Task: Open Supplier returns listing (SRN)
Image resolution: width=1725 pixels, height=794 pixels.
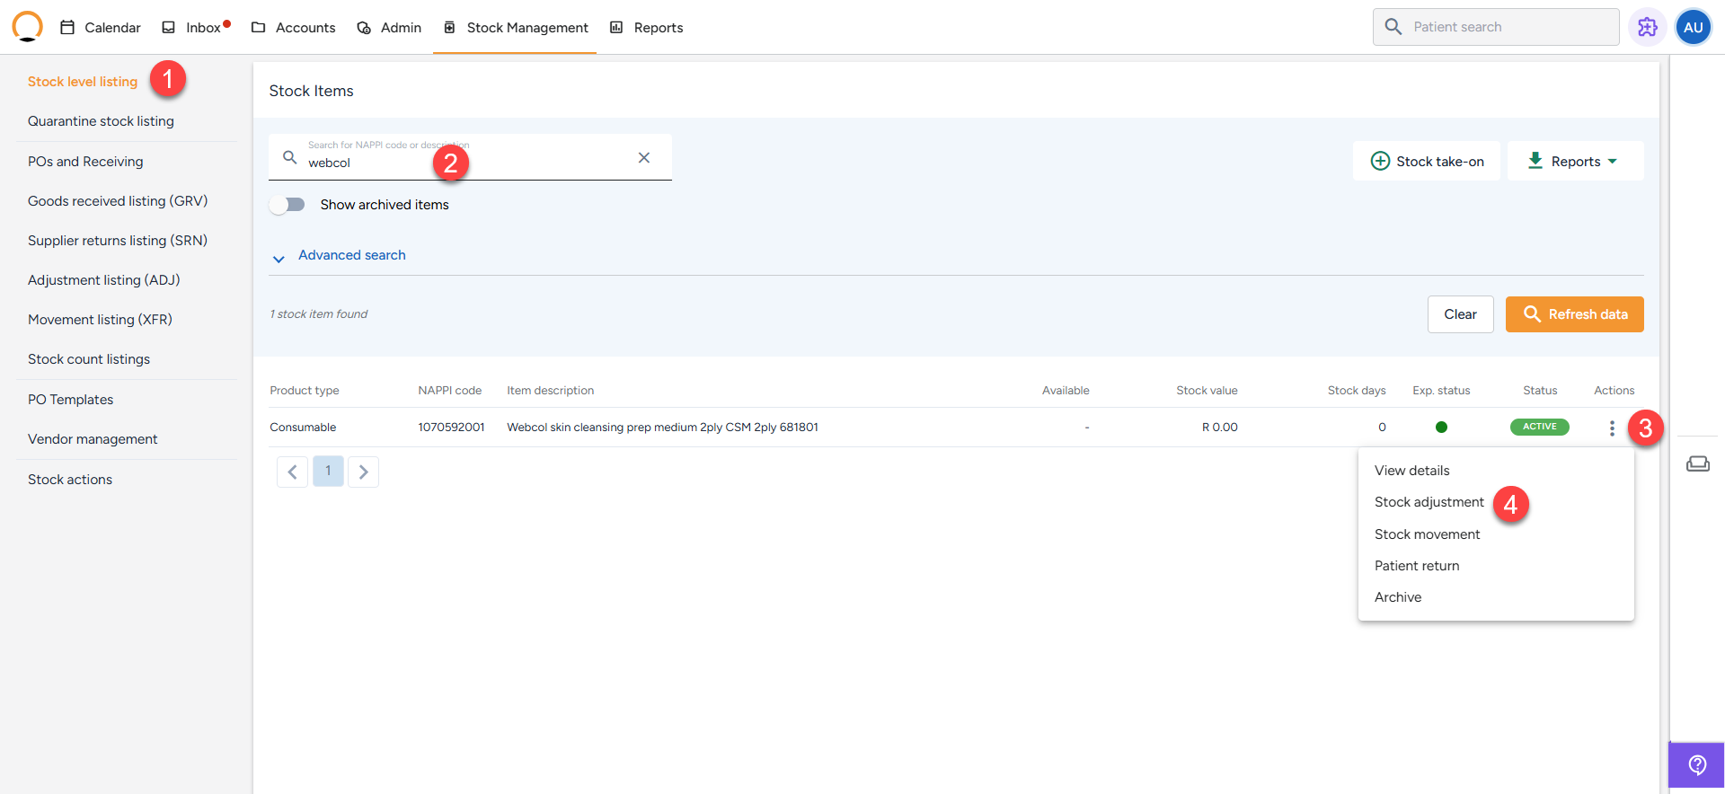Action: (118, 241)
